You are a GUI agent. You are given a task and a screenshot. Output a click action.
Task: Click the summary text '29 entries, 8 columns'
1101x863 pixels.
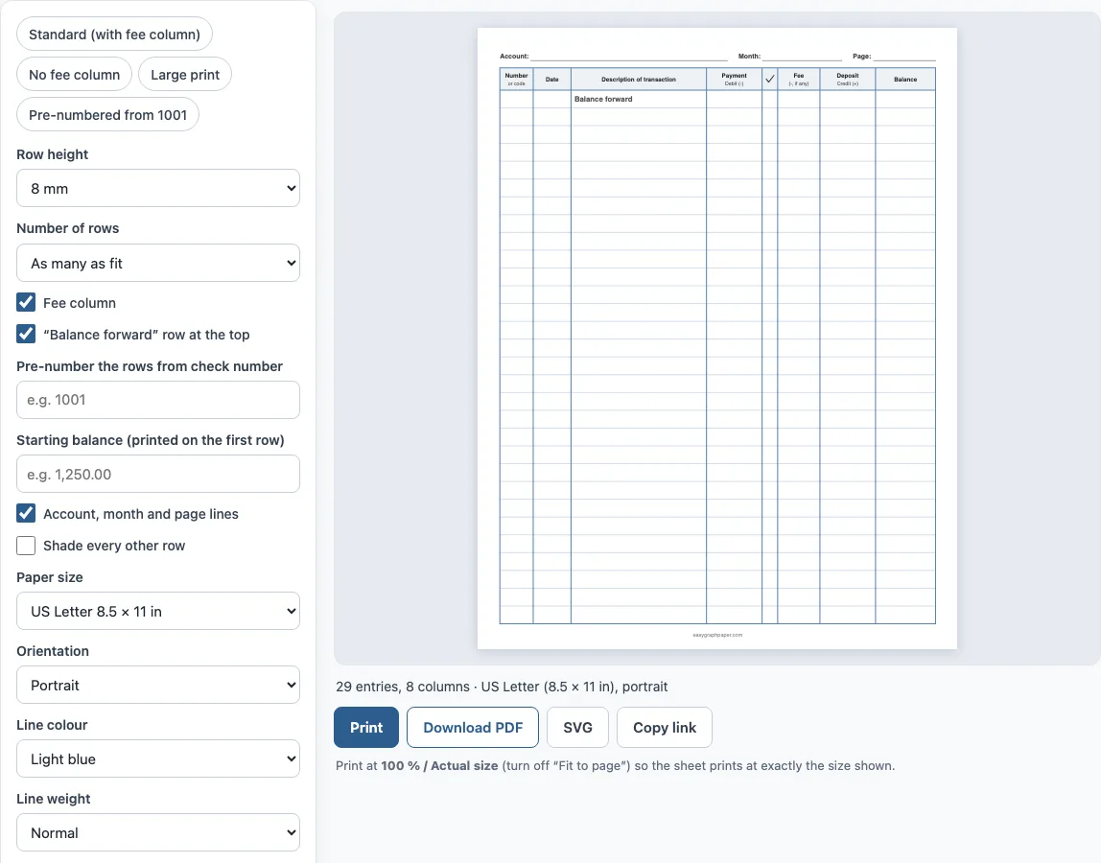click(x=403, y=687)
